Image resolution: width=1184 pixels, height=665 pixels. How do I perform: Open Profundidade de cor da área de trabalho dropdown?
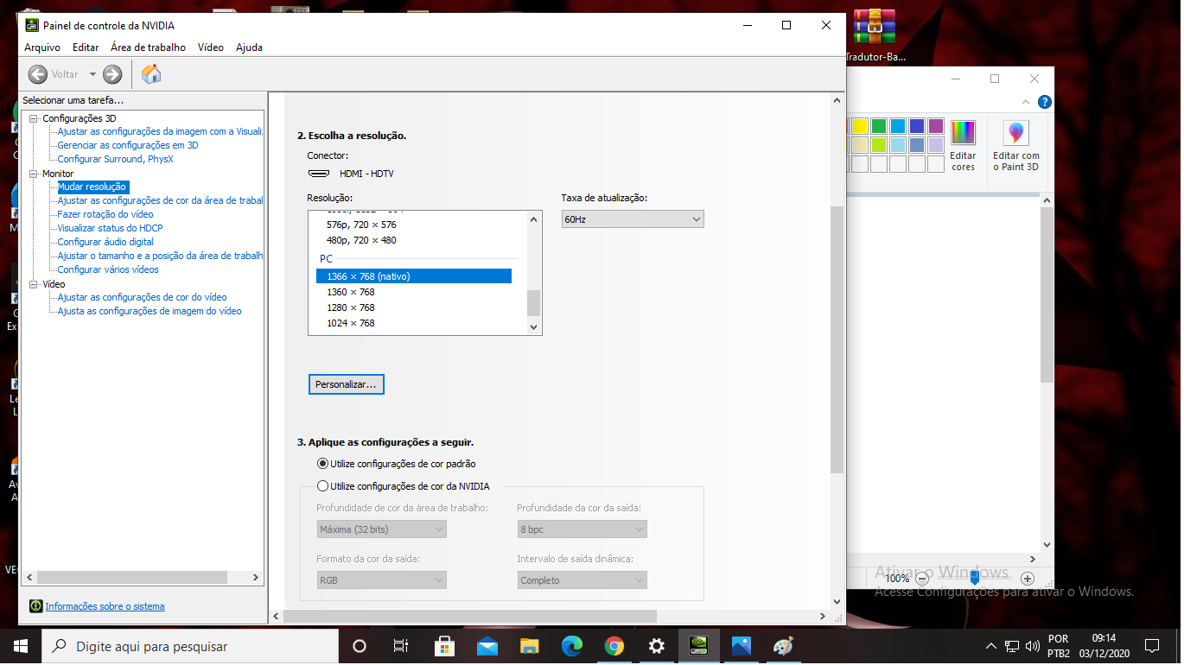381,529
